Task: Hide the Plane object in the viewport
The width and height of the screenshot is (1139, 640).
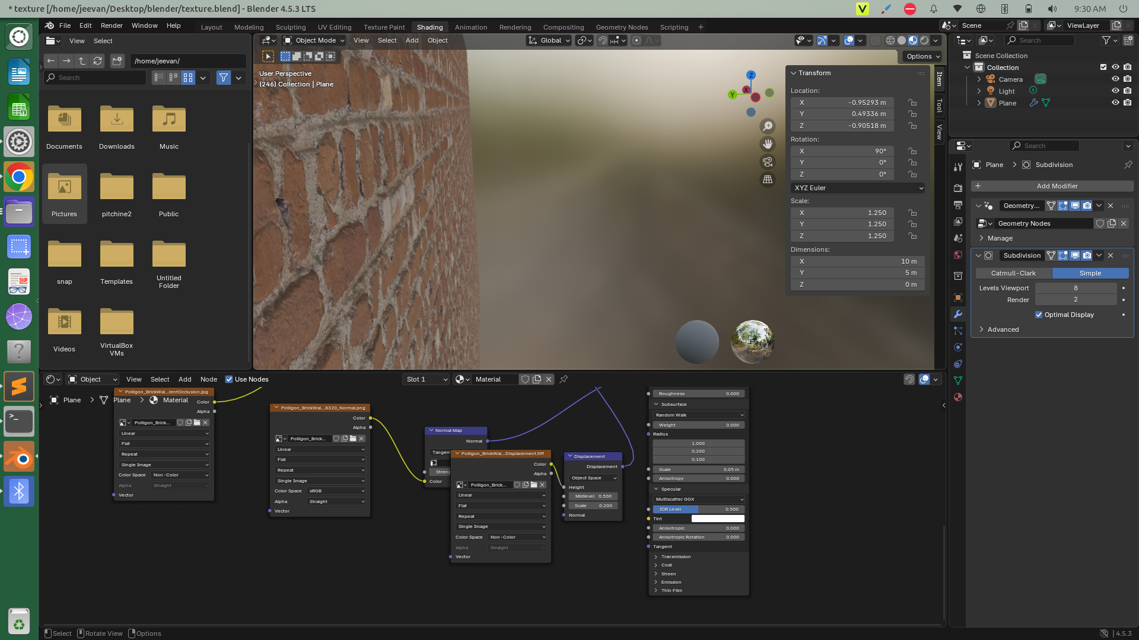Action: [x=1116, y=103]
